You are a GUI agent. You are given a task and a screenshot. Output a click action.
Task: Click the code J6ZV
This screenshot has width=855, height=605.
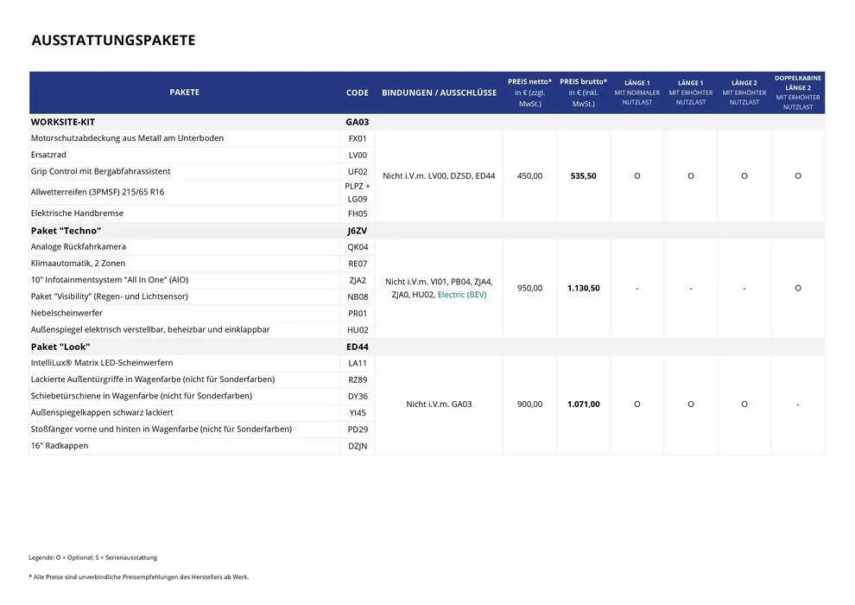(357, 231)
